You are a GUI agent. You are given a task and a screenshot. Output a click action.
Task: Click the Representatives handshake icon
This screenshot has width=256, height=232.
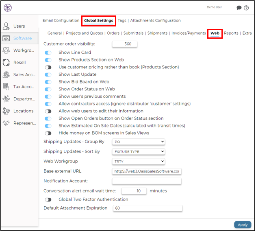6,123
